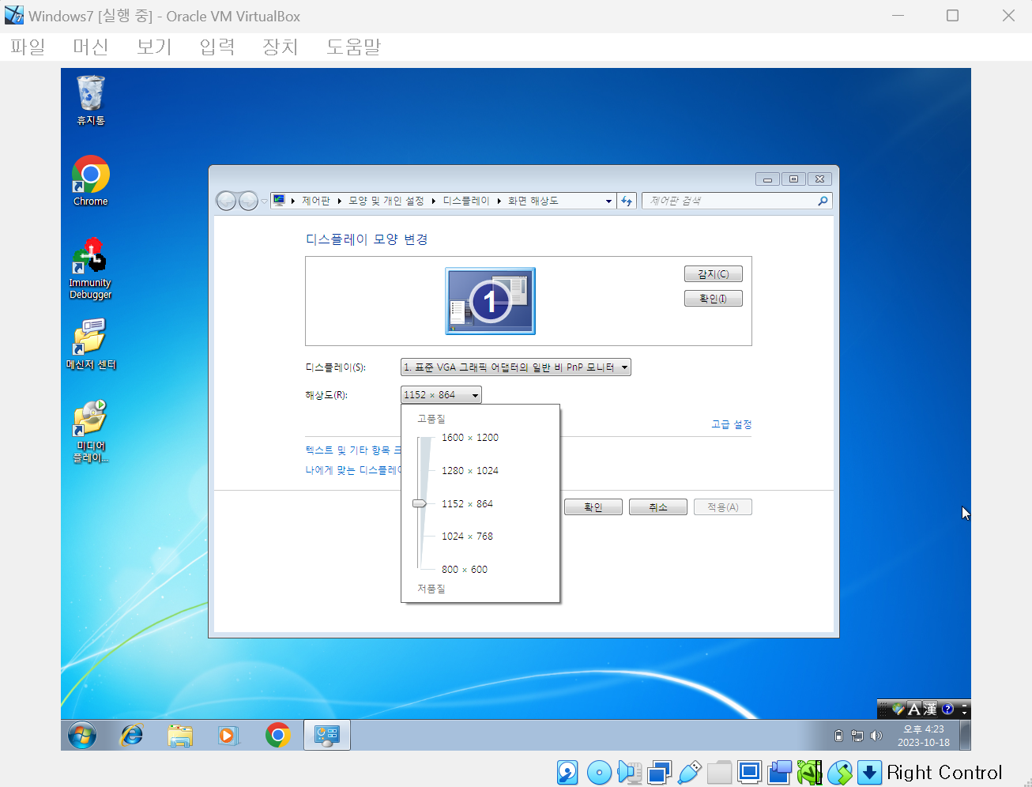The width and height of the screenshot is (1032, 787).
Task: Toggle the 漢 Hanja conversion button
Action: [930, 709]
